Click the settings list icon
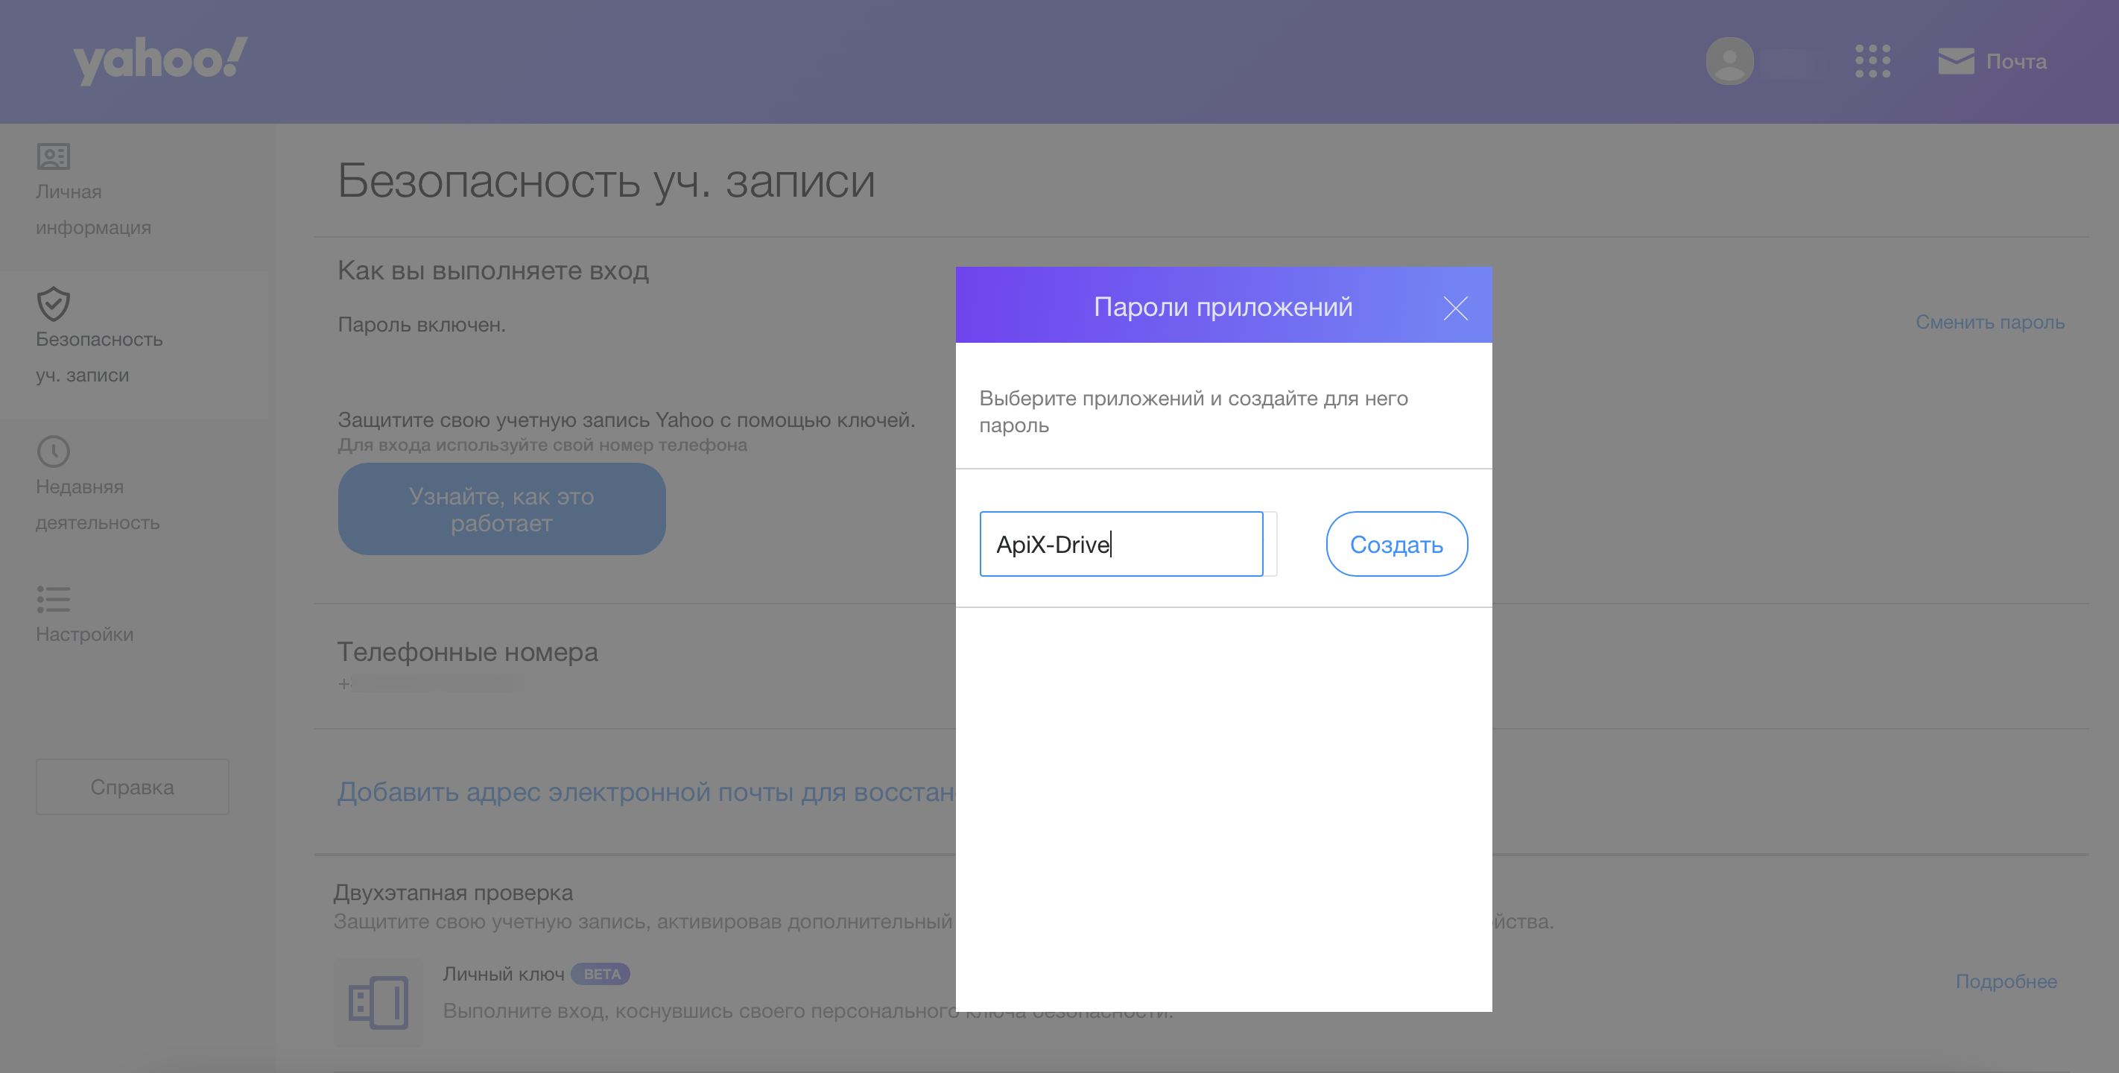This screenshot has width=2119, height=1073. (x=54, y=599)
